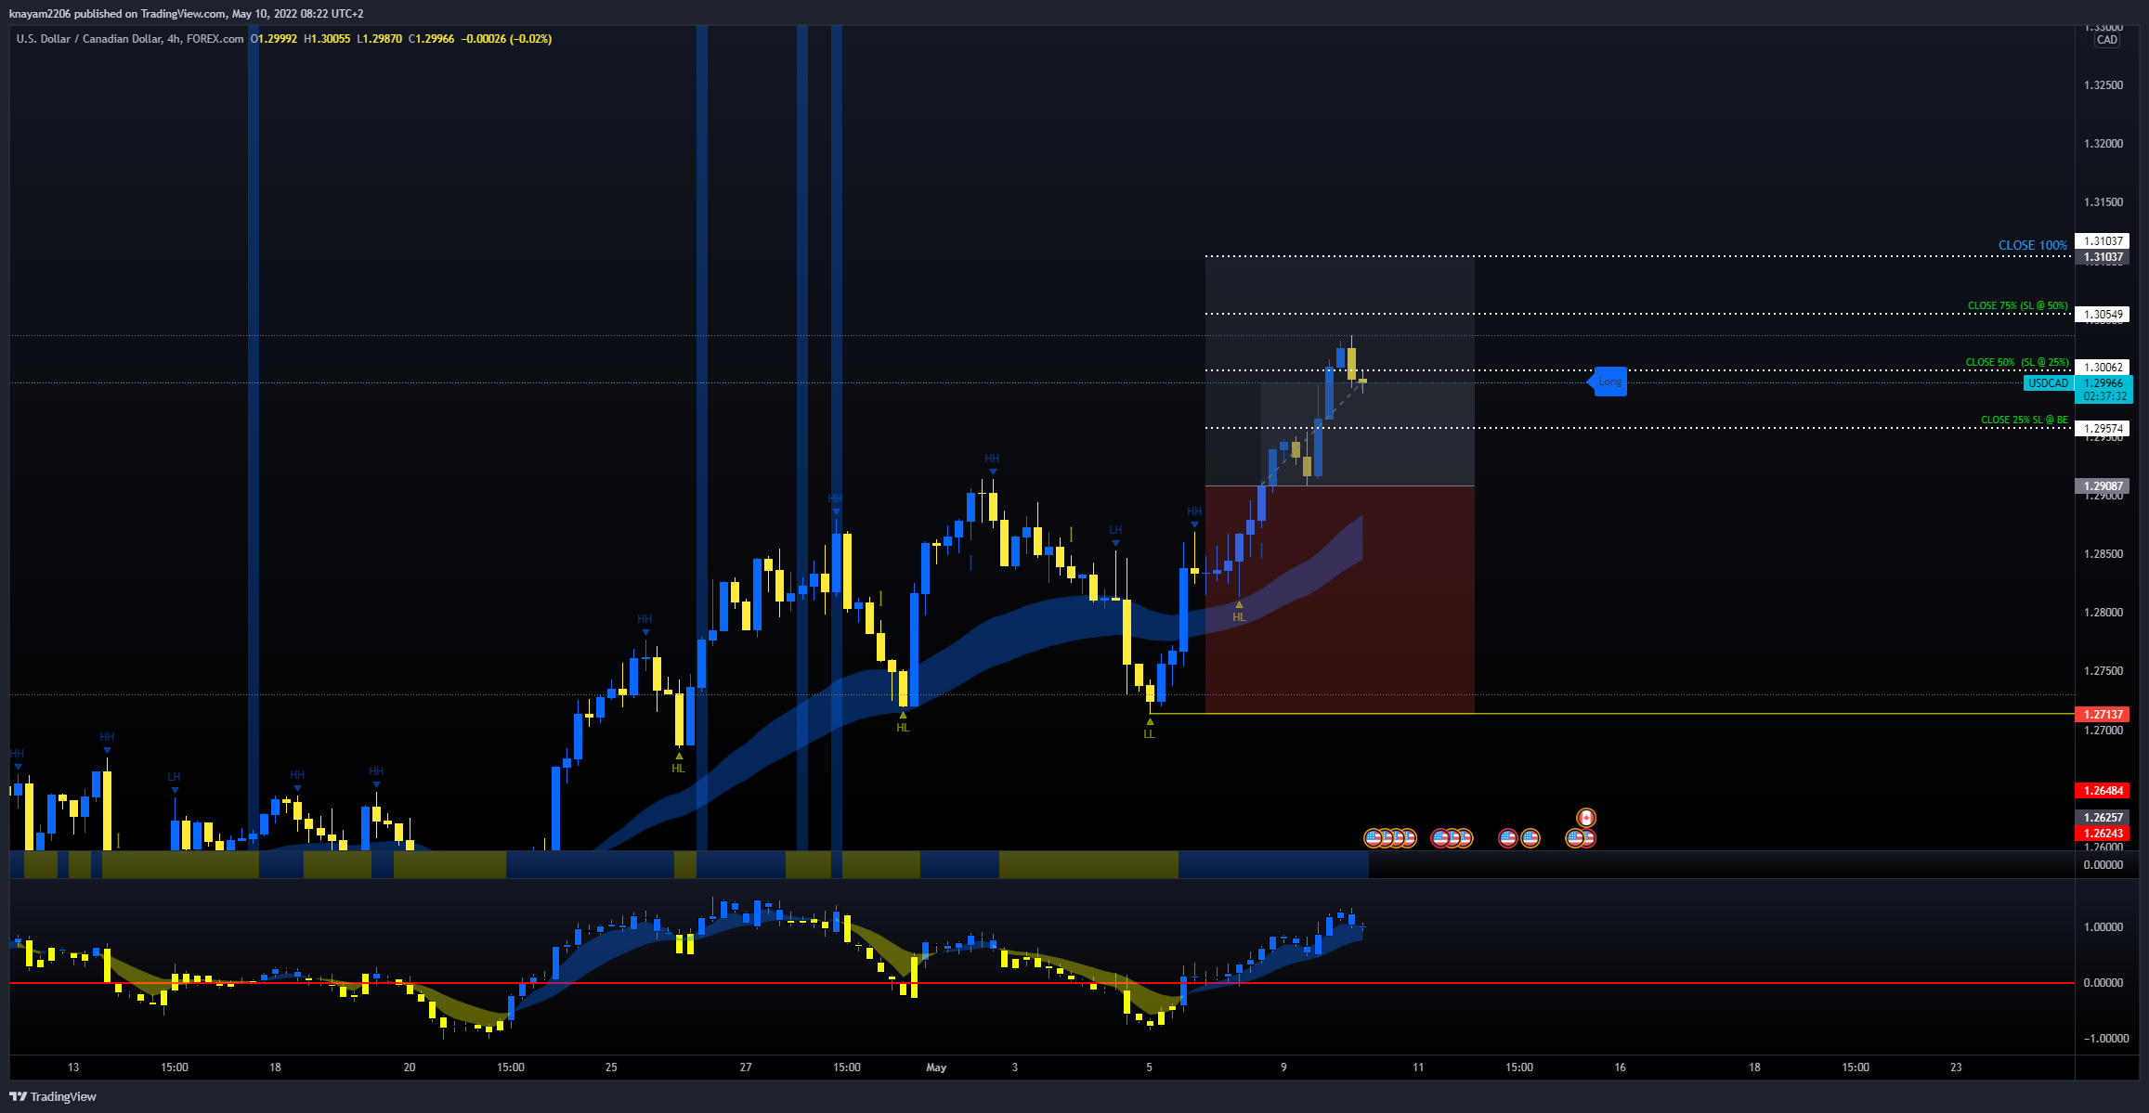The image size is (2149, 1113).
Task: Click the CLOSE 25% SL @ BE label
Action: (2025, 420)
